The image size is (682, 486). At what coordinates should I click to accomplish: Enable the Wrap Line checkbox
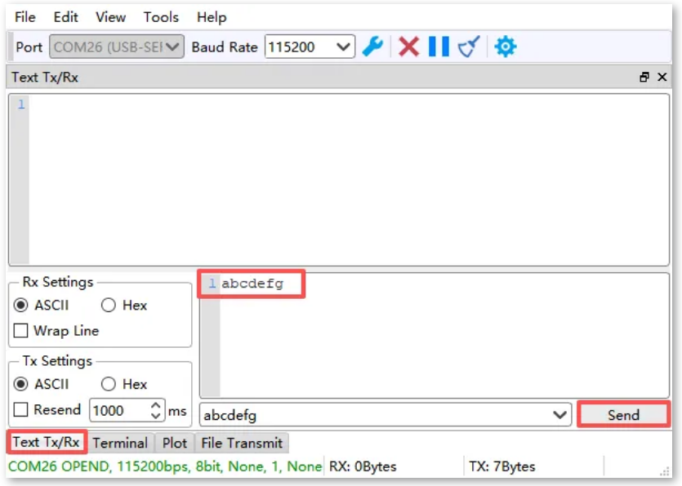pyautogui.click(x=21, y=331)
